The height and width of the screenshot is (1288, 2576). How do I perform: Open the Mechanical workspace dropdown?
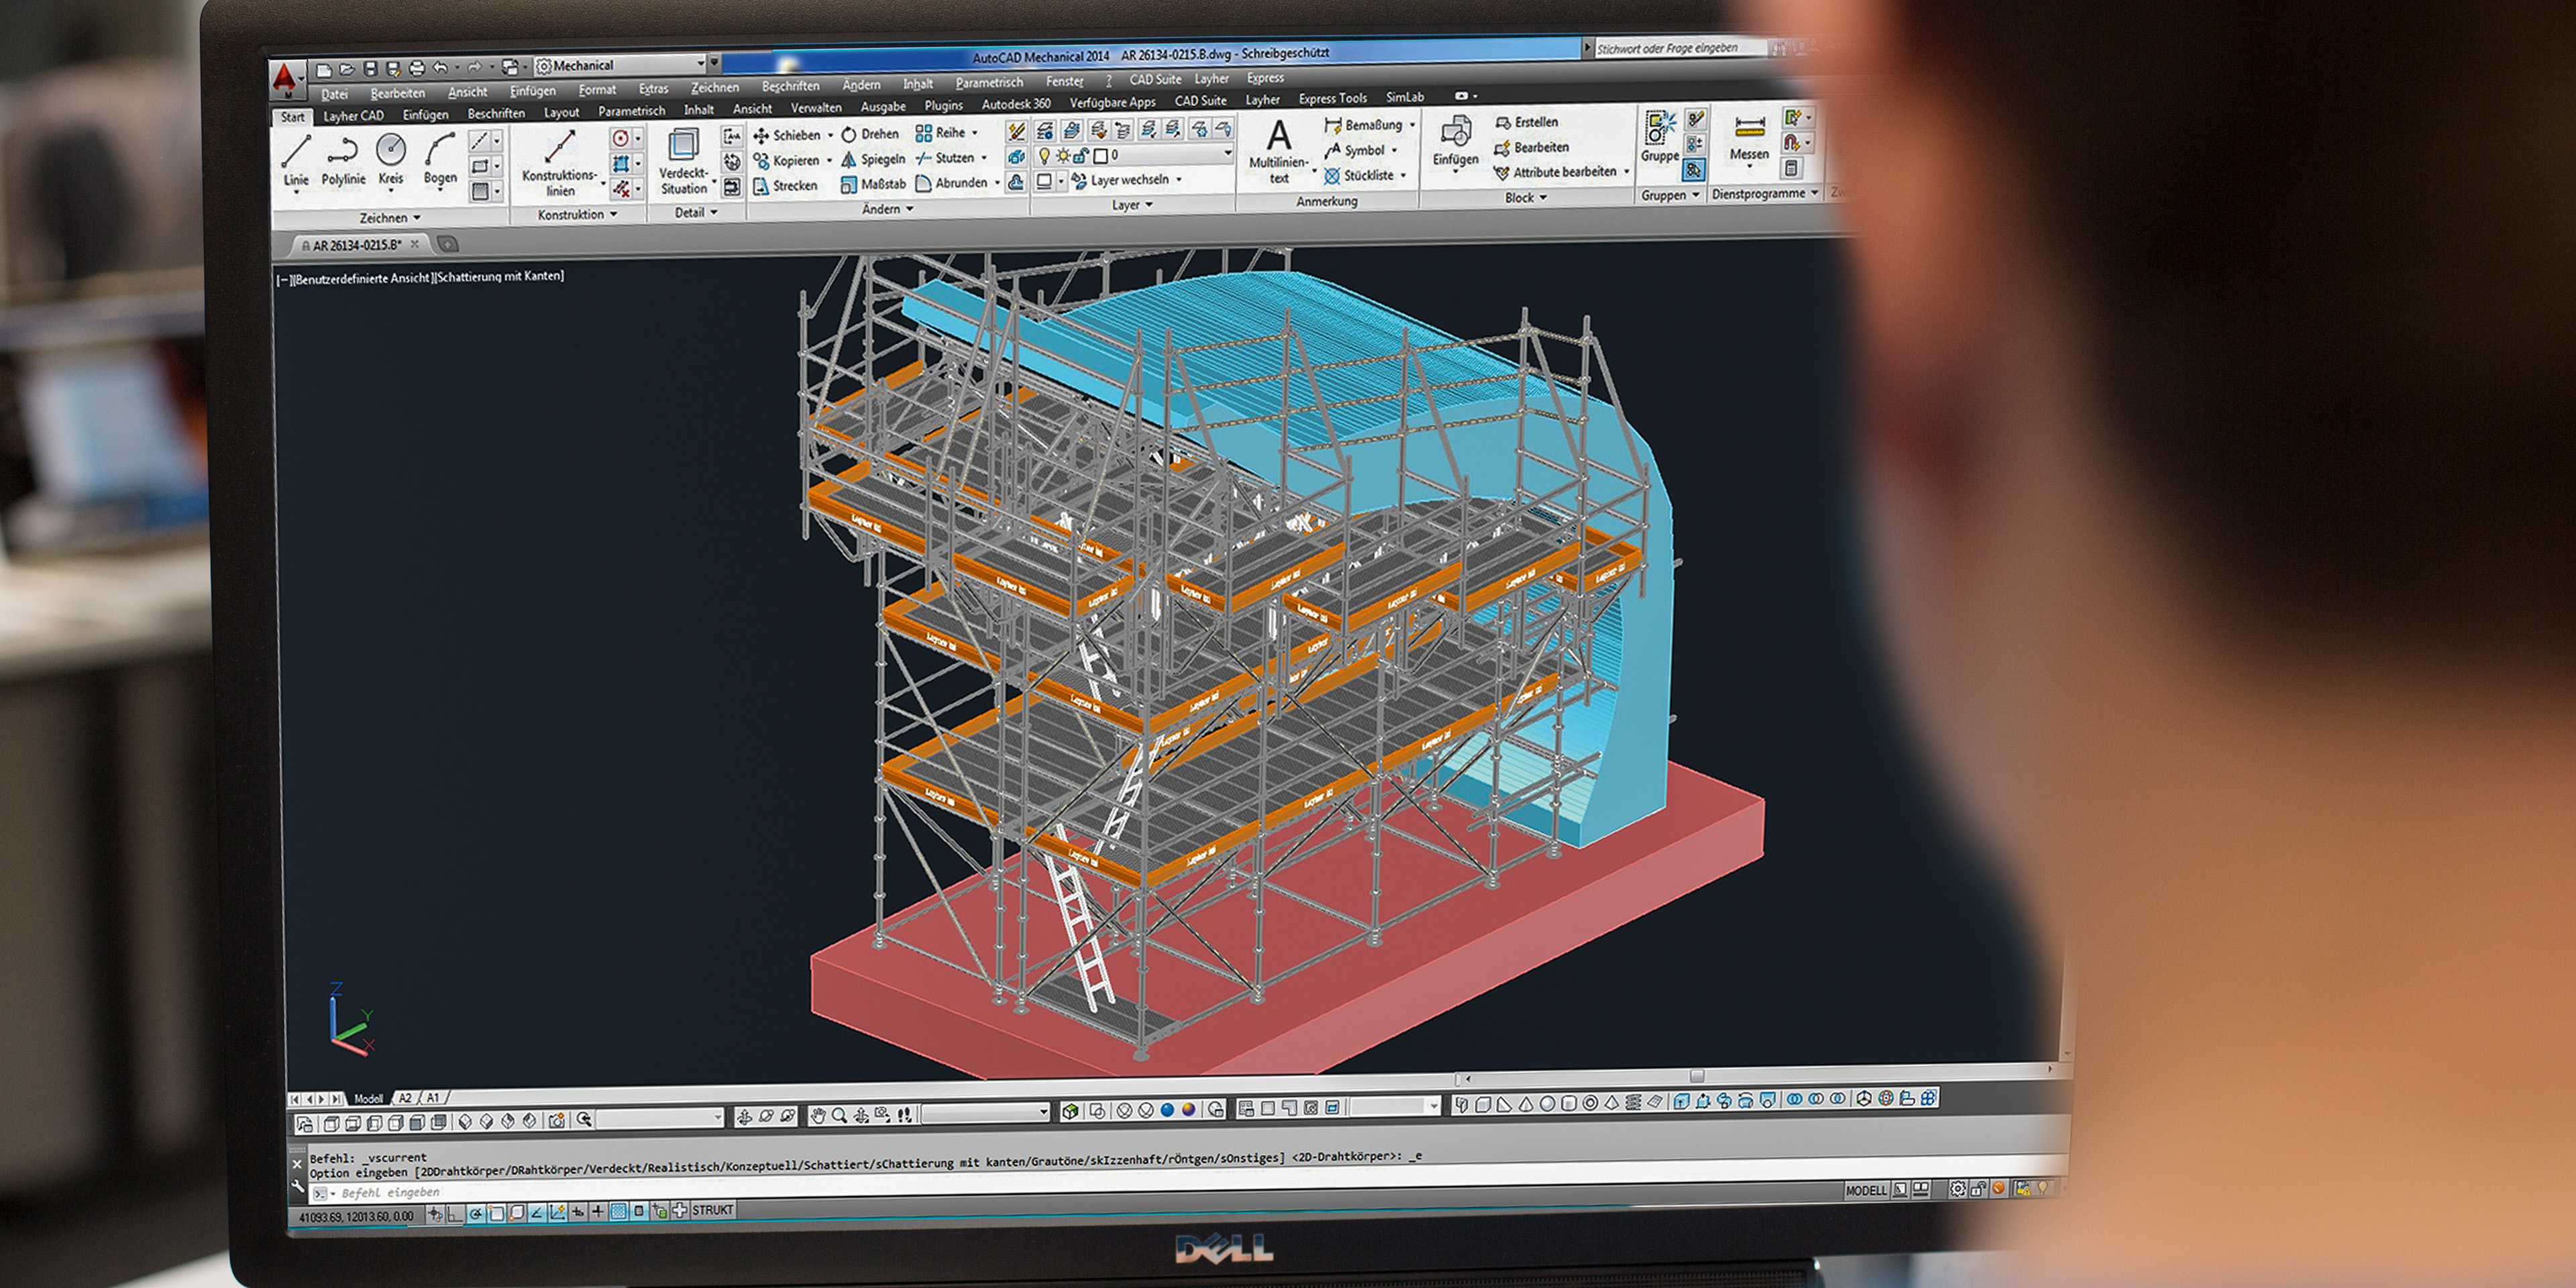tap(700, 64)
